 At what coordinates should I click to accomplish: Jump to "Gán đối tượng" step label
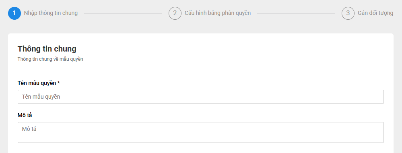(x=375, y=13)
